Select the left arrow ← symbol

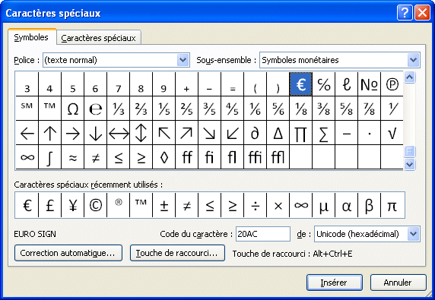pyautogui.click(x=27, y=133)
